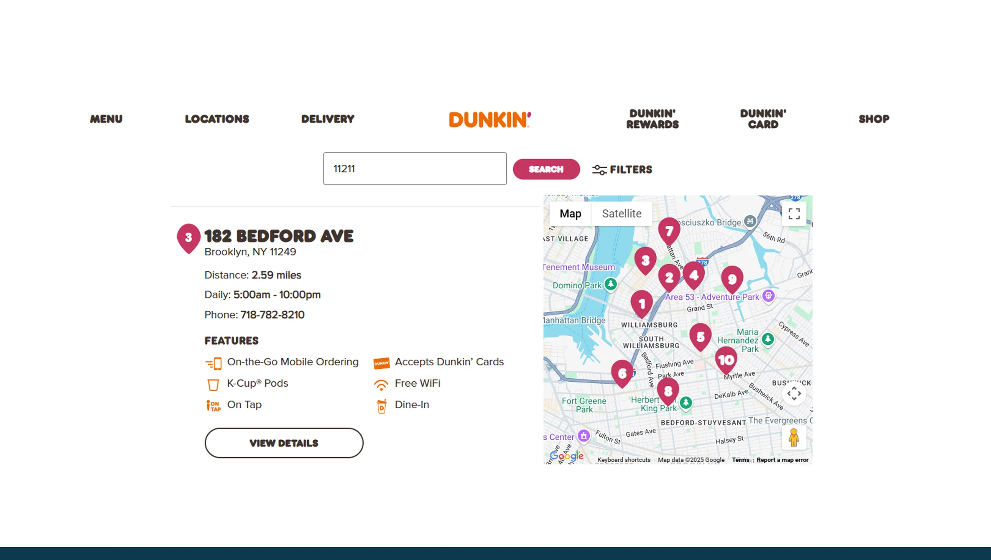991x560 pixels.
Task: Select the K-Cup Pods icon
Action: [x=213, y=384]
